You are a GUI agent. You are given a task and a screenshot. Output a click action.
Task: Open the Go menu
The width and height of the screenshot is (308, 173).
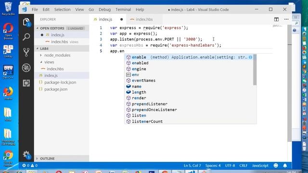(91, 10)
